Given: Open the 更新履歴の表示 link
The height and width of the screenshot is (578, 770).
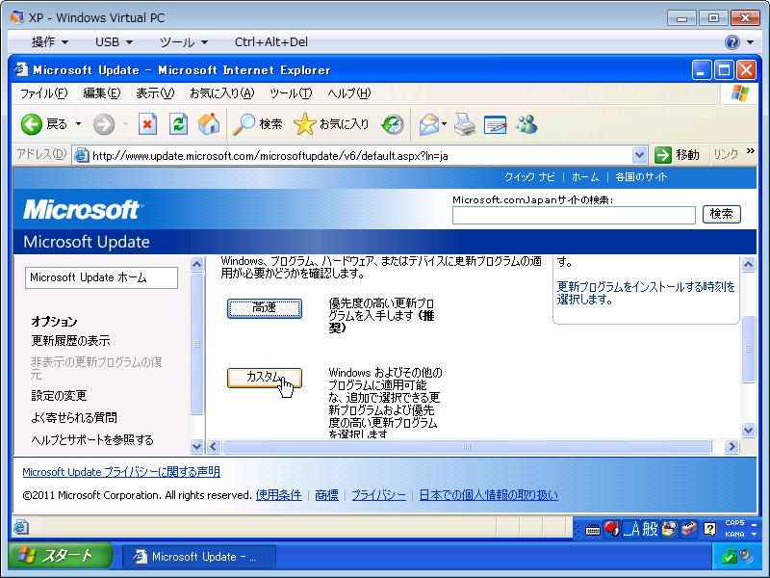Looking at the screenshot, I should tap(70, 341).
